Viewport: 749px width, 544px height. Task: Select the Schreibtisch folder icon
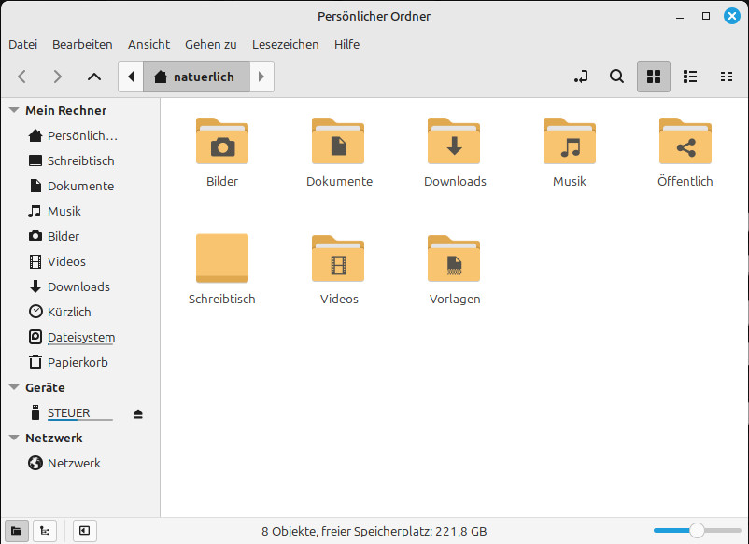coord(222,258)
